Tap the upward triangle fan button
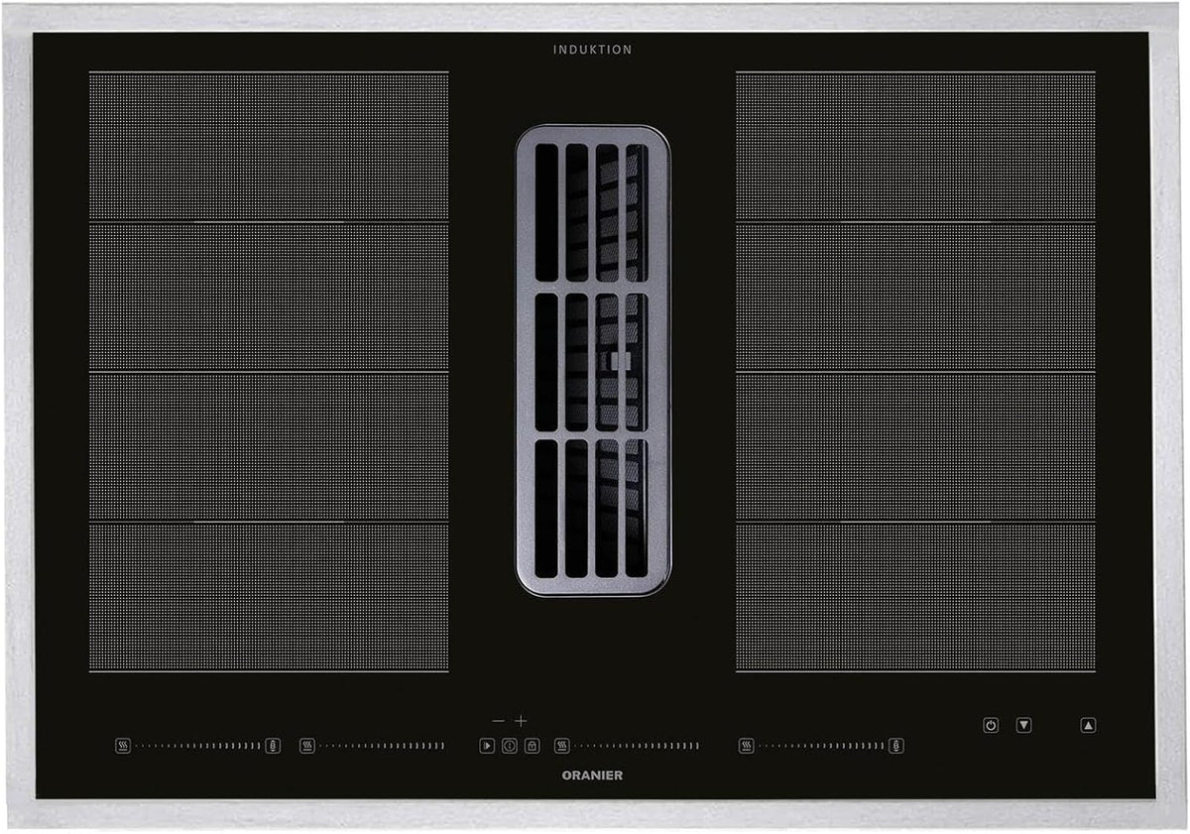This screenshot has width=1190, height=834. 1088,725
